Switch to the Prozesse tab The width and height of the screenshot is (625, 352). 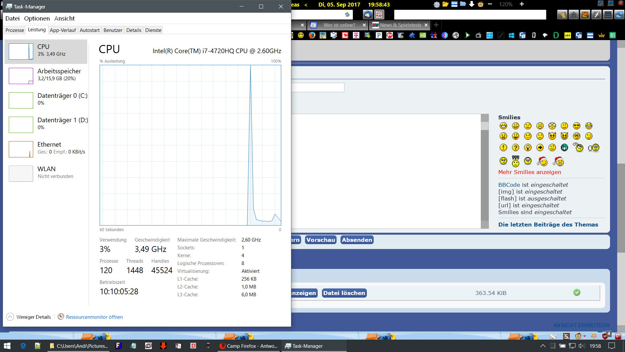pos(15,30)
